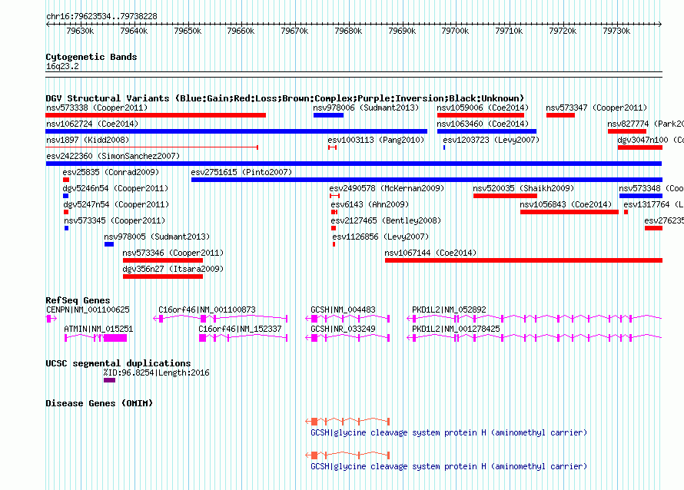This screenshot has height=490, width=684.
Task: Open nsv1059006 (Coe2014) variant label
Action: point(483,108)
